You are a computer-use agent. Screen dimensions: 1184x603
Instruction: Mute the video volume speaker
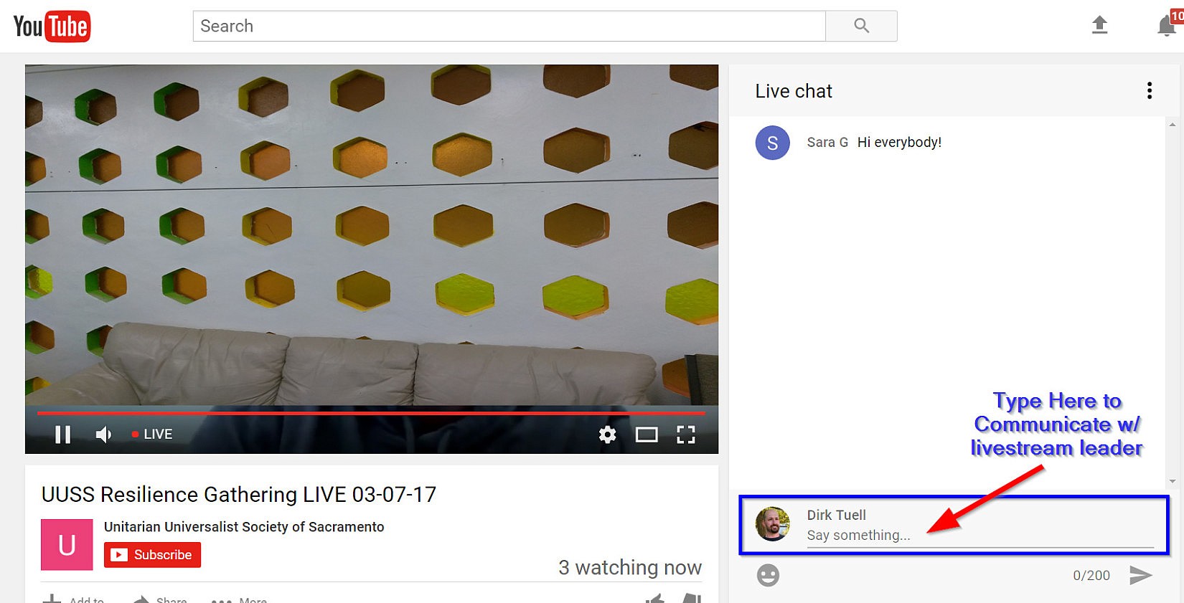coord(104,435)
